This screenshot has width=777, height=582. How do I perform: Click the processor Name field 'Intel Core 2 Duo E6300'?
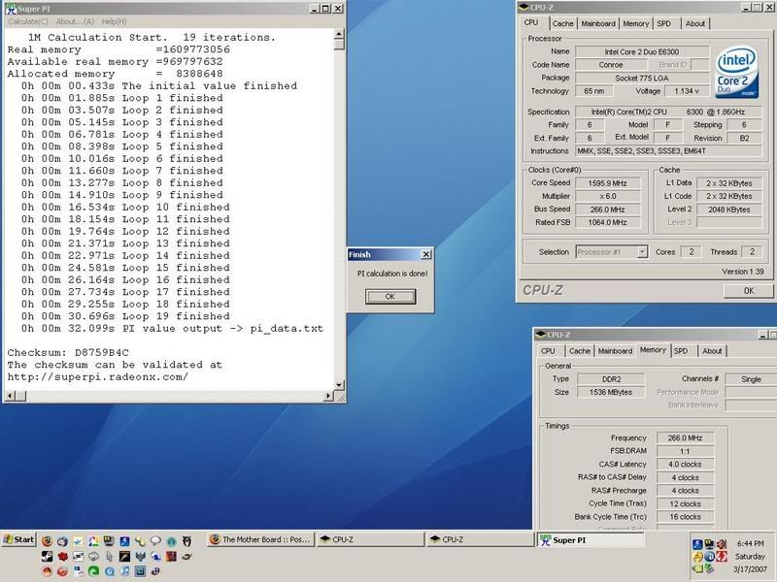point(642,52)
